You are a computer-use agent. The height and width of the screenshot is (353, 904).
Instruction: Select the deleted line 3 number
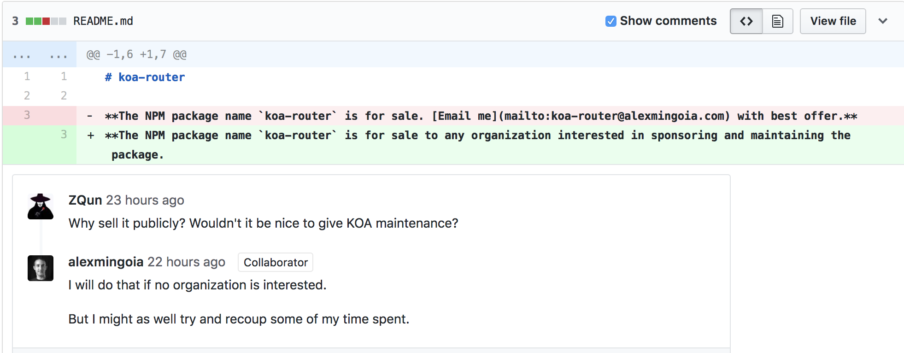[x=27, y=115]
